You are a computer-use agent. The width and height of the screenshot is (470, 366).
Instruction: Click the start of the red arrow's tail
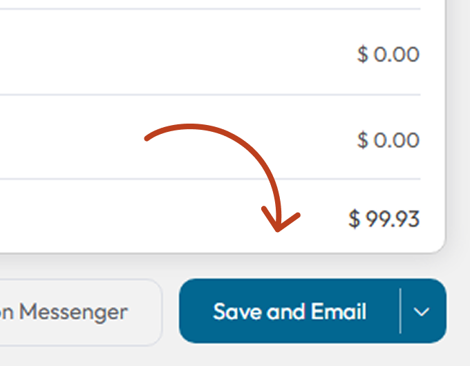pos(147,139)
